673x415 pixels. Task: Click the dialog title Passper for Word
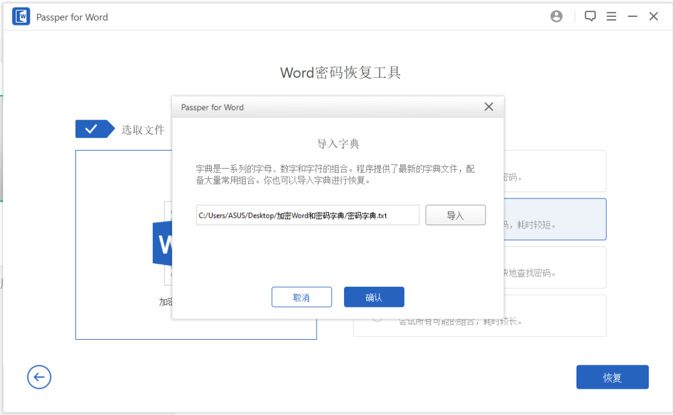click(212, 107)
